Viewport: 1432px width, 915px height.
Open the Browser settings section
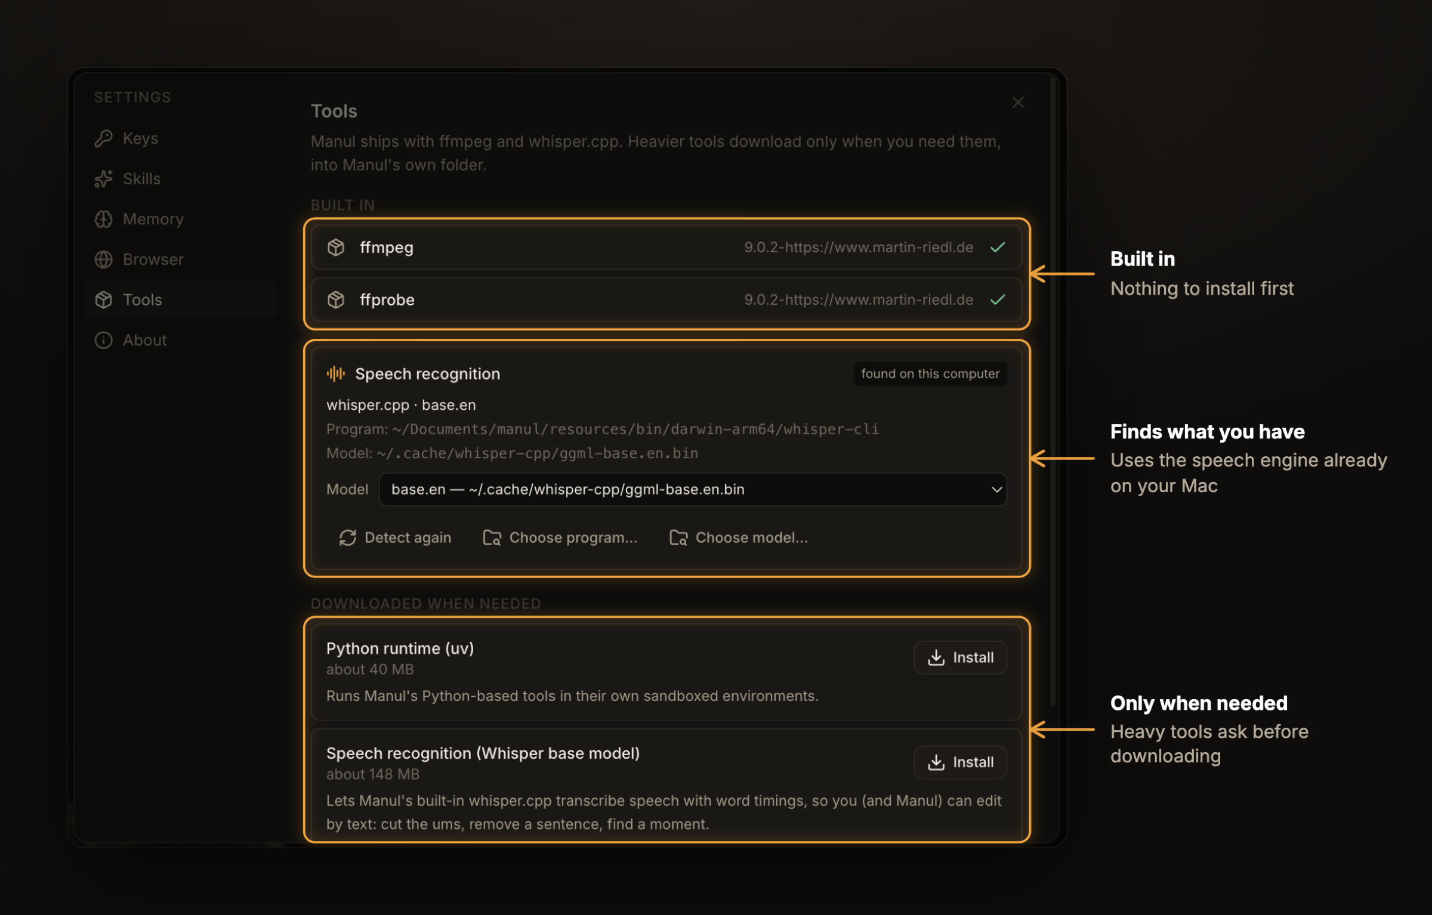(180, 259)
